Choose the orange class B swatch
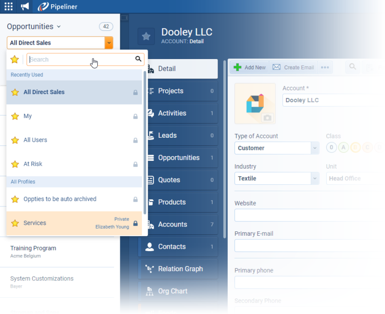Screen dimensions: 385x314 pos(356,148)
